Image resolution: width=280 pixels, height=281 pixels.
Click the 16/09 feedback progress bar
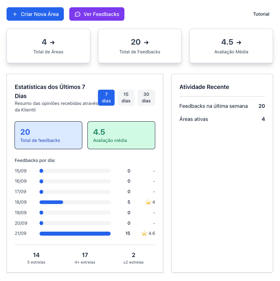75,181
